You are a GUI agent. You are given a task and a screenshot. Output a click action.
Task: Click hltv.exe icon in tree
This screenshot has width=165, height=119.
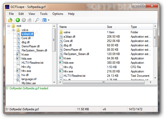click(18, 71)
